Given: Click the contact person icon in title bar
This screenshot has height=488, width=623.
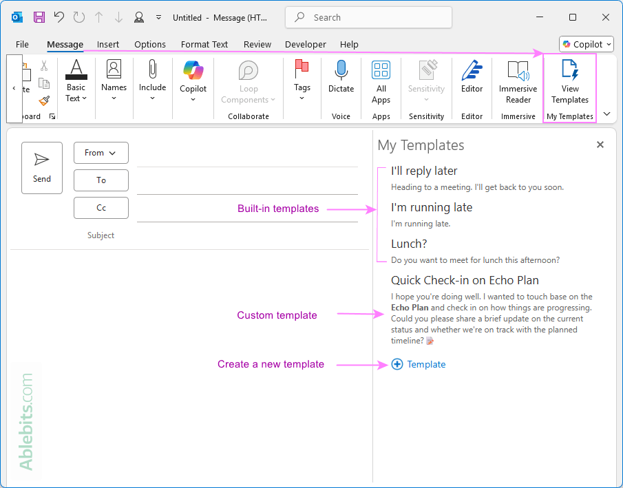Looking at the screenshot, I should point(138,17).
